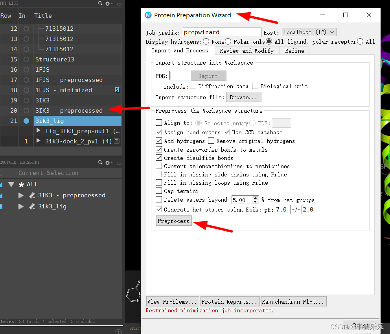
Task: Click the Entry List search magnifier icon
Action: coord(100,4)
